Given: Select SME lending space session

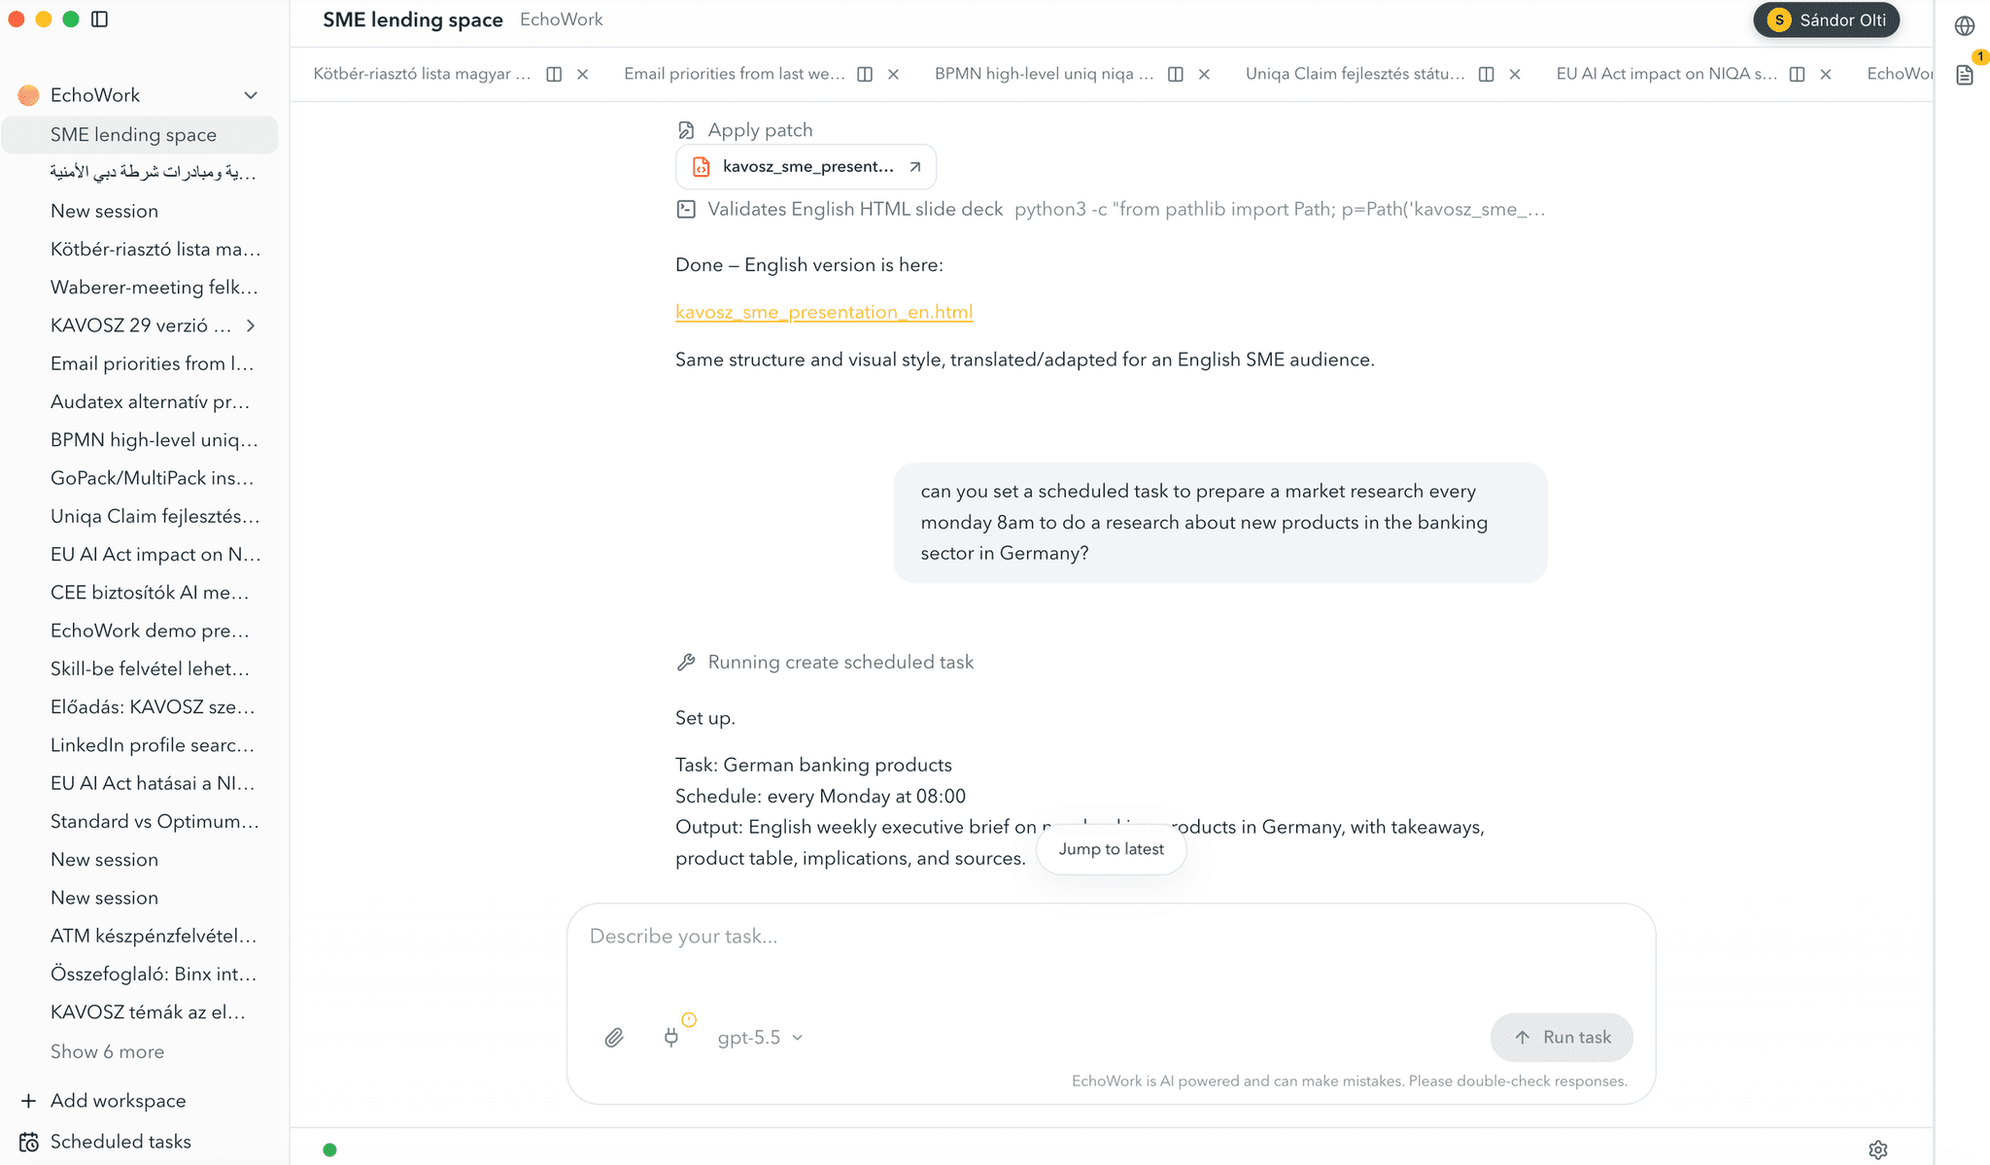Looking at the screenshot, I should (140, 135).
